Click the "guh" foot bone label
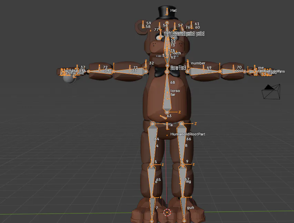The image size is (294, 223). 190,207
